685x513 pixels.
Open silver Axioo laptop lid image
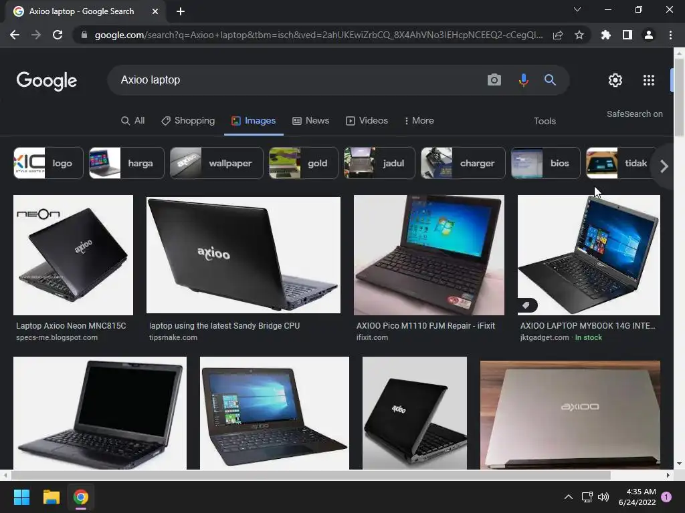(570, 415)
